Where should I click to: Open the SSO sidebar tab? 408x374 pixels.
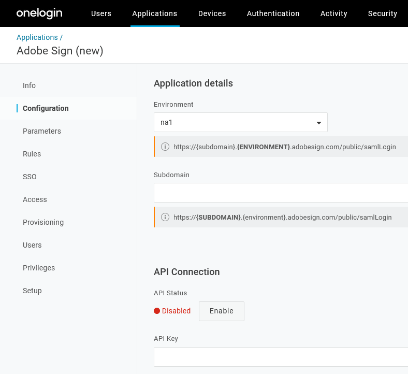30,177
